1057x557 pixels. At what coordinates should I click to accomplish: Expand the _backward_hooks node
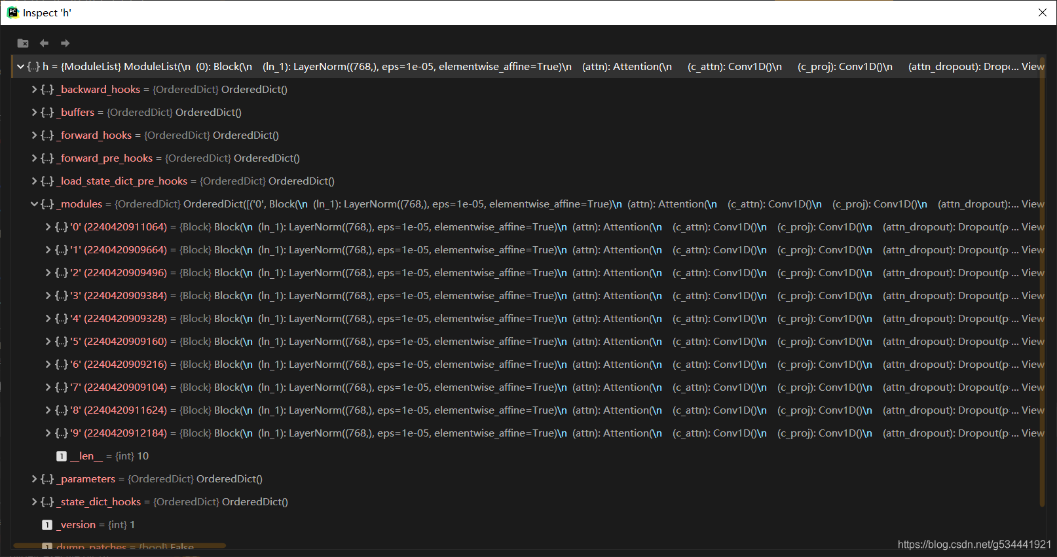point(34,90)
